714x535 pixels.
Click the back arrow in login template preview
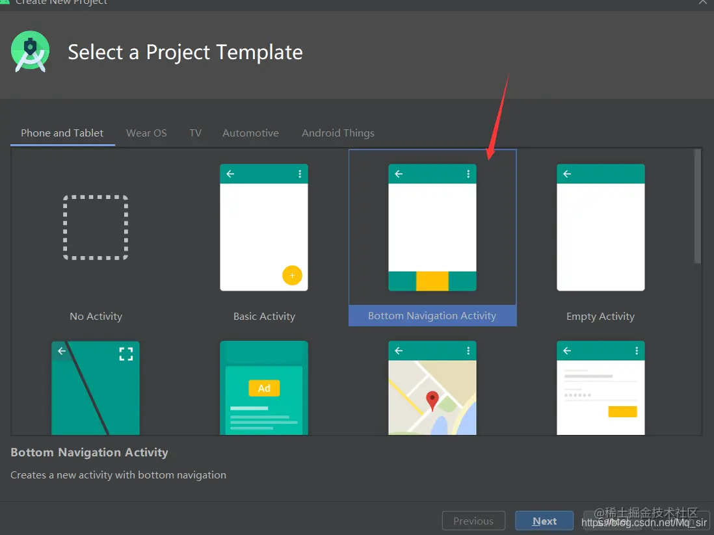click(x=567, y=350)
